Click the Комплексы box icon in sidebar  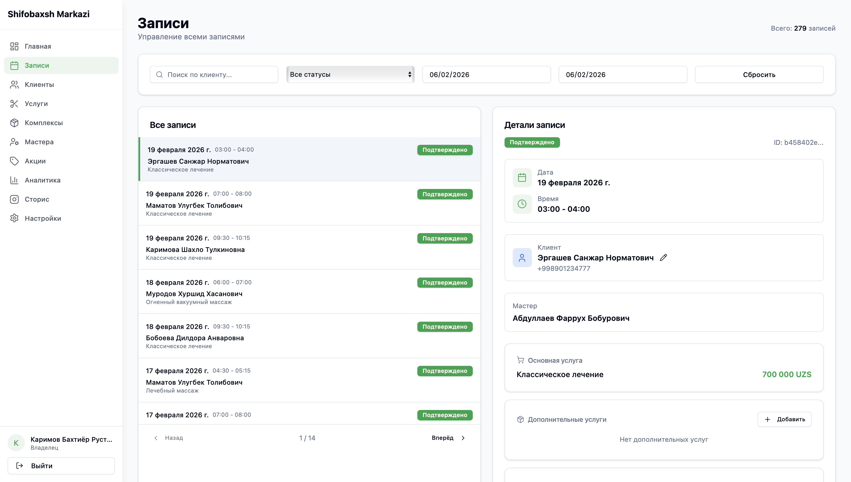click(x=14, y=123)
